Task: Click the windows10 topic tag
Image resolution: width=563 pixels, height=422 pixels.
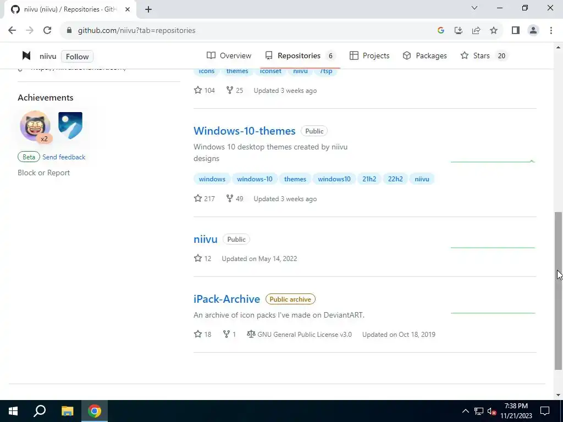Action: (334, 179)
